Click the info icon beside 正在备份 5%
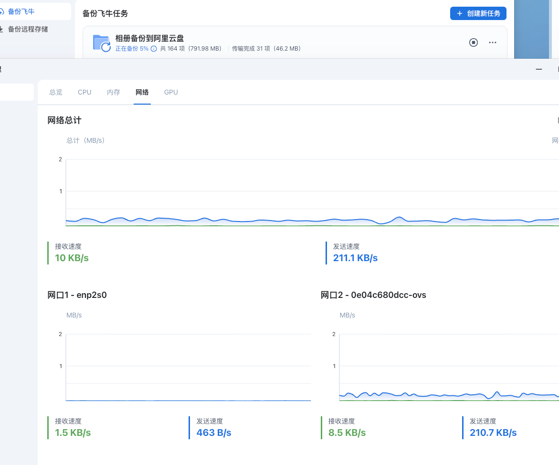The height and width of the screenshot is (465, 559). 154,49
